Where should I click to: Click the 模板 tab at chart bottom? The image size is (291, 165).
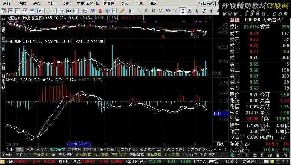click(x=20, y=149)
